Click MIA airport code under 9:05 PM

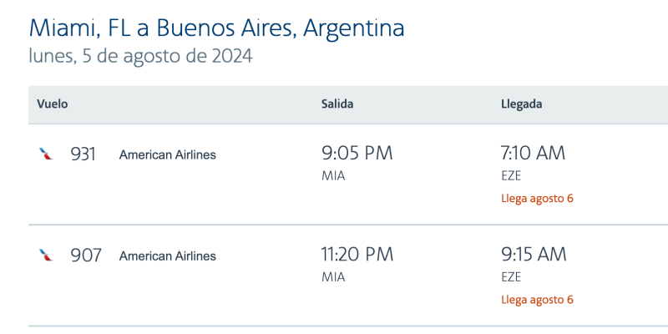[x=333, y=175]
